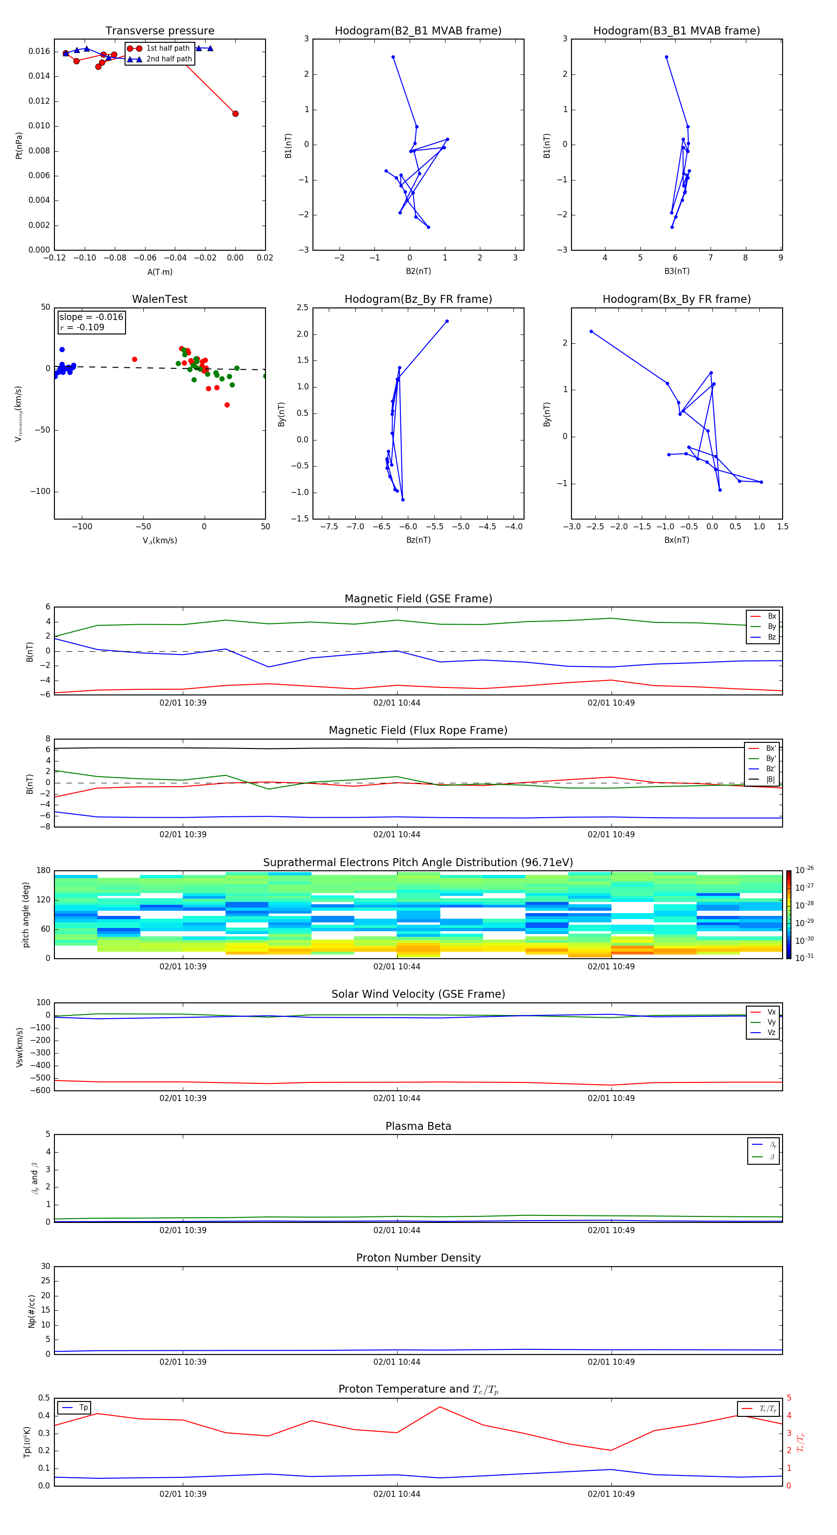Click "By" entry in GSE magnetic field legend

[x=764, y=626]
